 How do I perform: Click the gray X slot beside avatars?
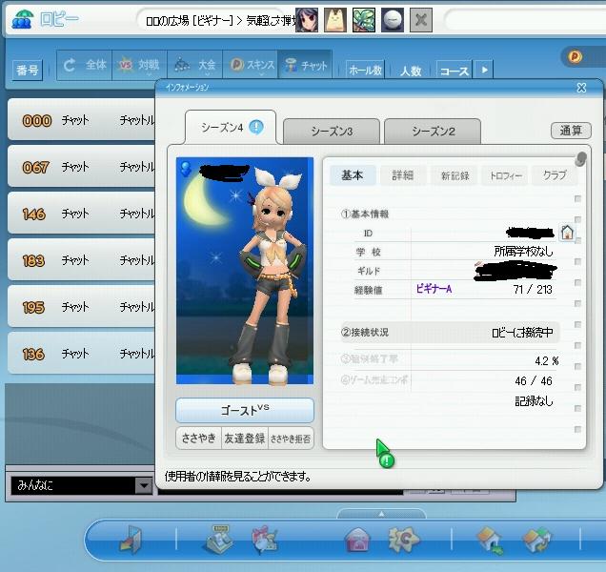421,20
